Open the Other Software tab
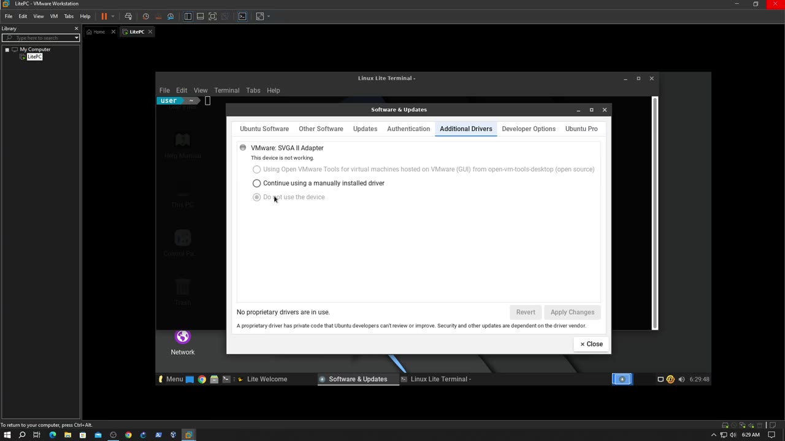Viewport: 785px width, 441px height. coord(321,129)
